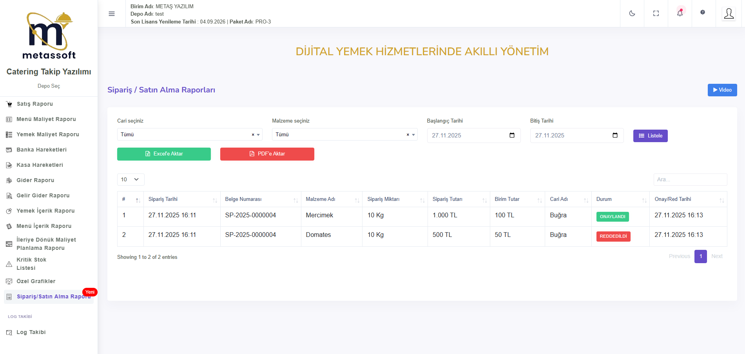Click the Listele button
This screenshot has width=745, height=354.
[x=650, y=136]
